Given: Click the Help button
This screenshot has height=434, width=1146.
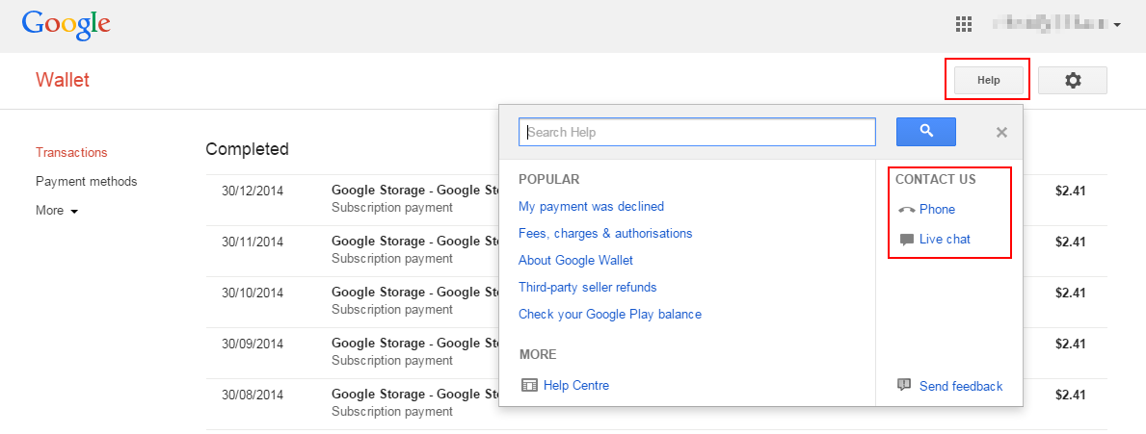Looking at the screenshot, I should (989, 81).
